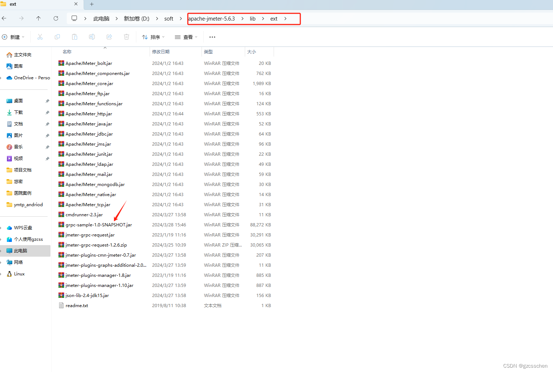Select 此电脑 in the address breadcrumb
The height and width of the screenshot is (372, 553).
(x=101, y=19)
